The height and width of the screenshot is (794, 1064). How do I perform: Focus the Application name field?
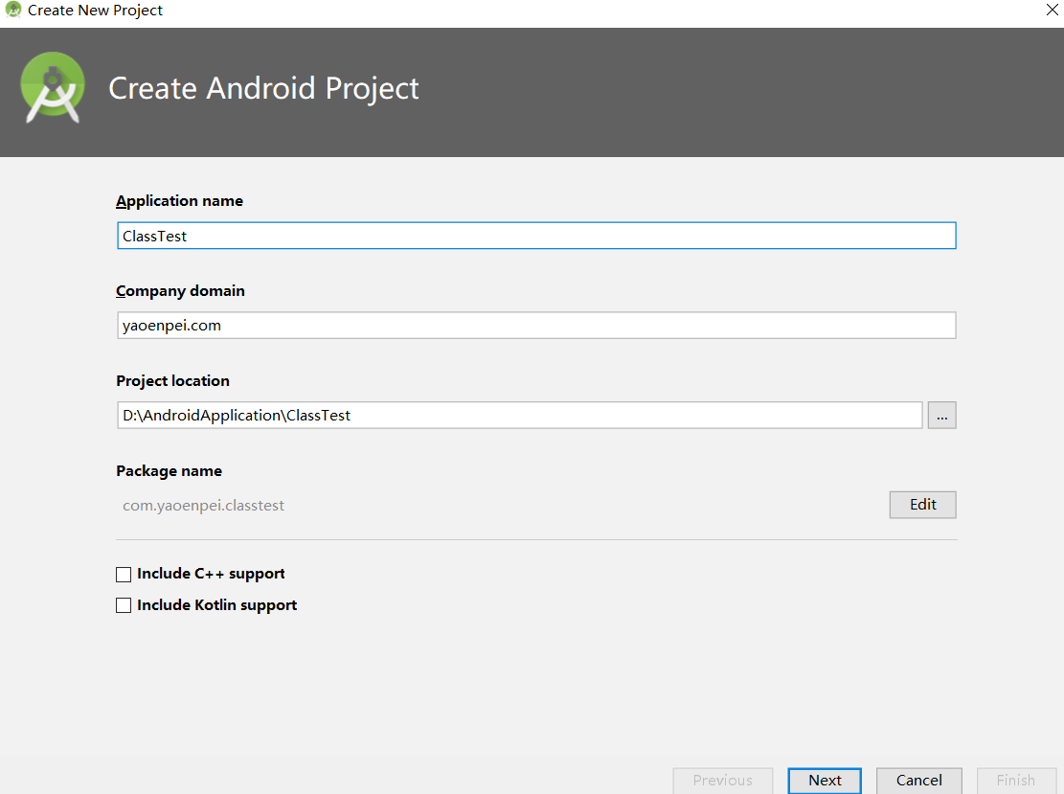pyautogui.click(x=536, y=236)
